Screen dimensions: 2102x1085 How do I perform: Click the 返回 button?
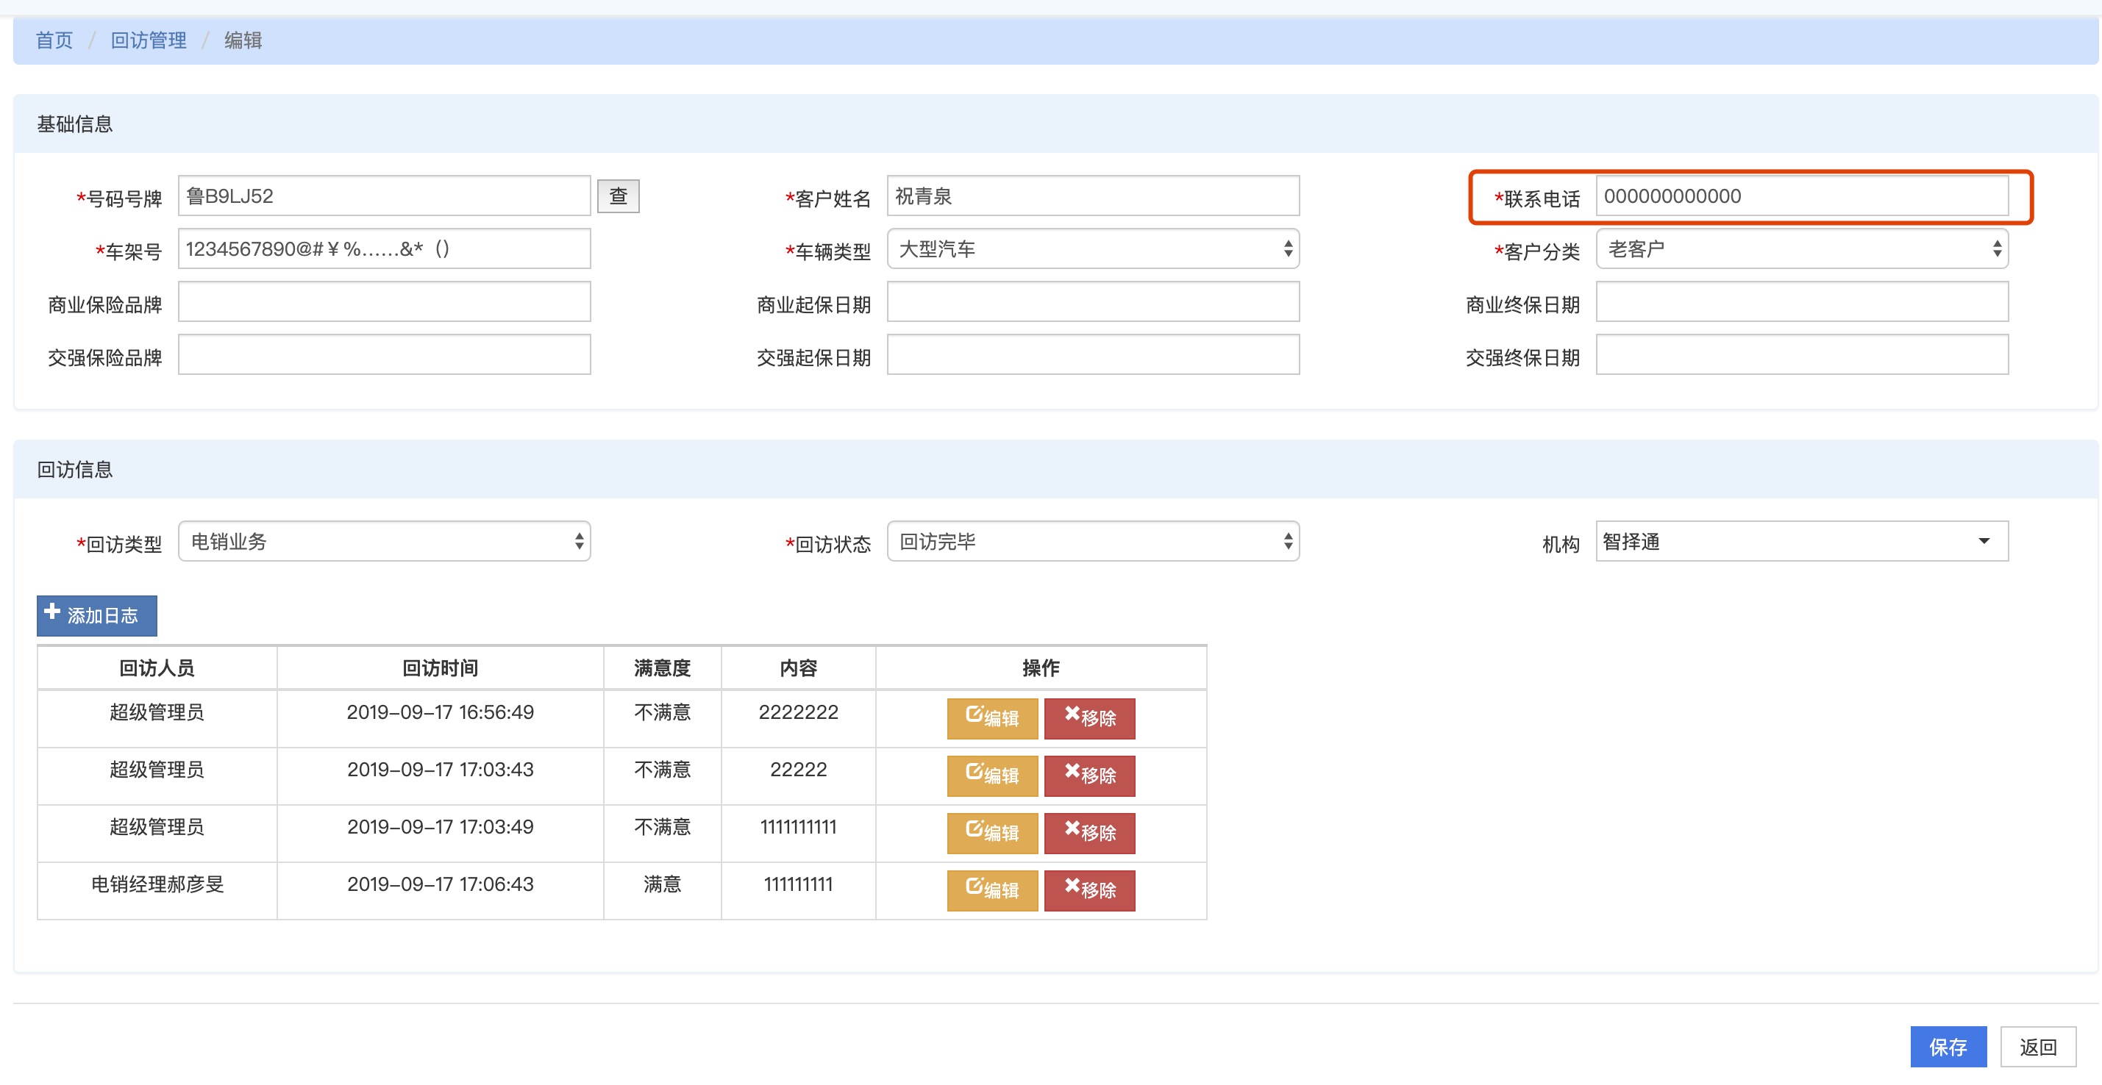tap(2037, 1047)
